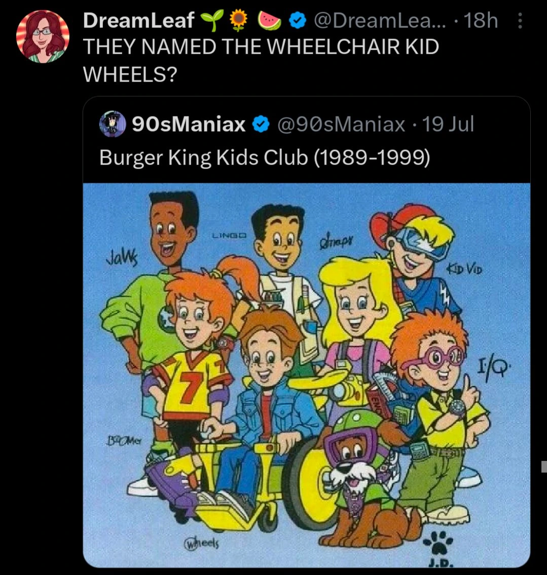This screenshot has height=575, width=547.
Task: Open the quoted "Burger King Kids Club" text
Action: click(x=264, y=158)
